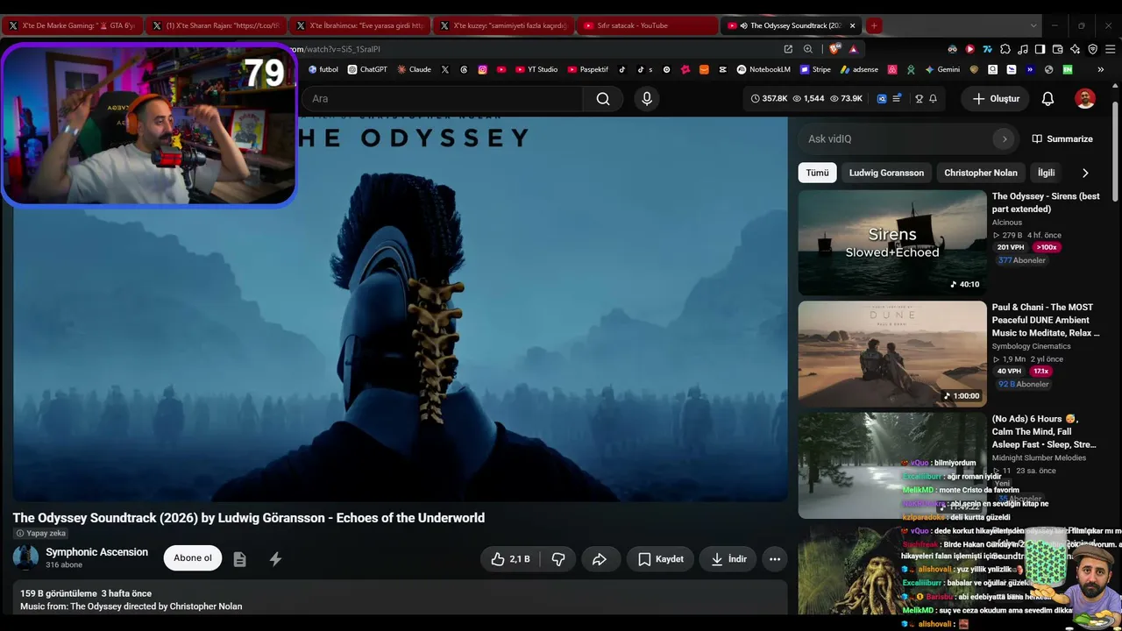
Task: Submit the Ask vidIQ arrow button
Action: click(x=1005, y=138)
